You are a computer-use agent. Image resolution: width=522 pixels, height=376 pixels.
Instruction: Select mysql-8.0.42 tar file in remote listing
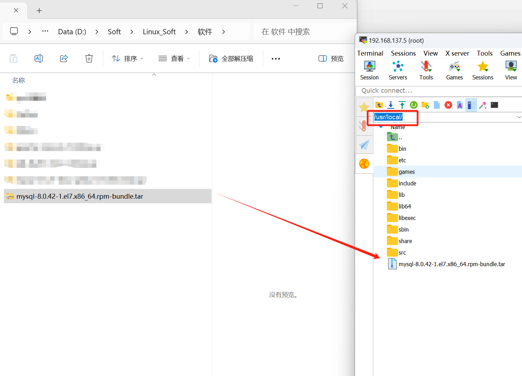452,264
